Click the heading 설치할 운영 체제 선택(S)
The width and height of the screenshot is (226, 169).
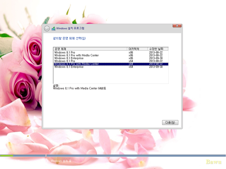pos(69,38)
